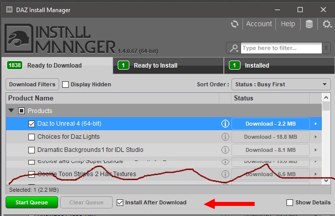Click the DAZ Install Manager title icon

point(9,10)
